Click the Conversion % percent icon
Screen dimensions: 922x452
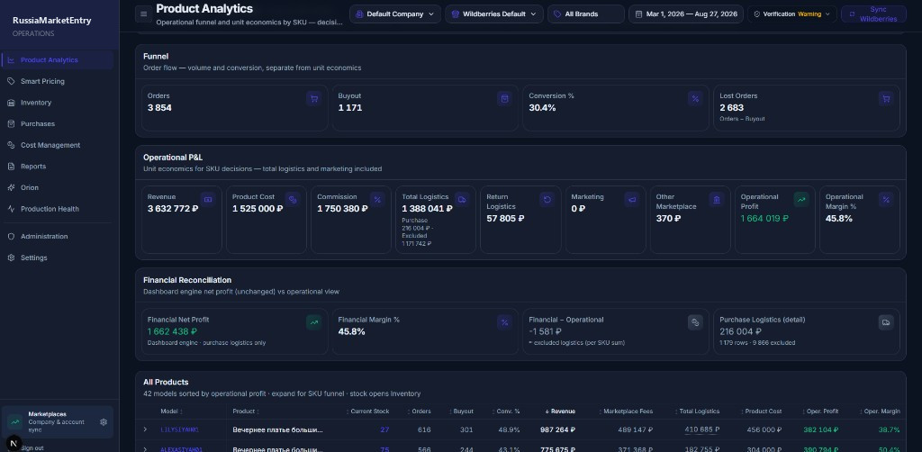point(695,99)
